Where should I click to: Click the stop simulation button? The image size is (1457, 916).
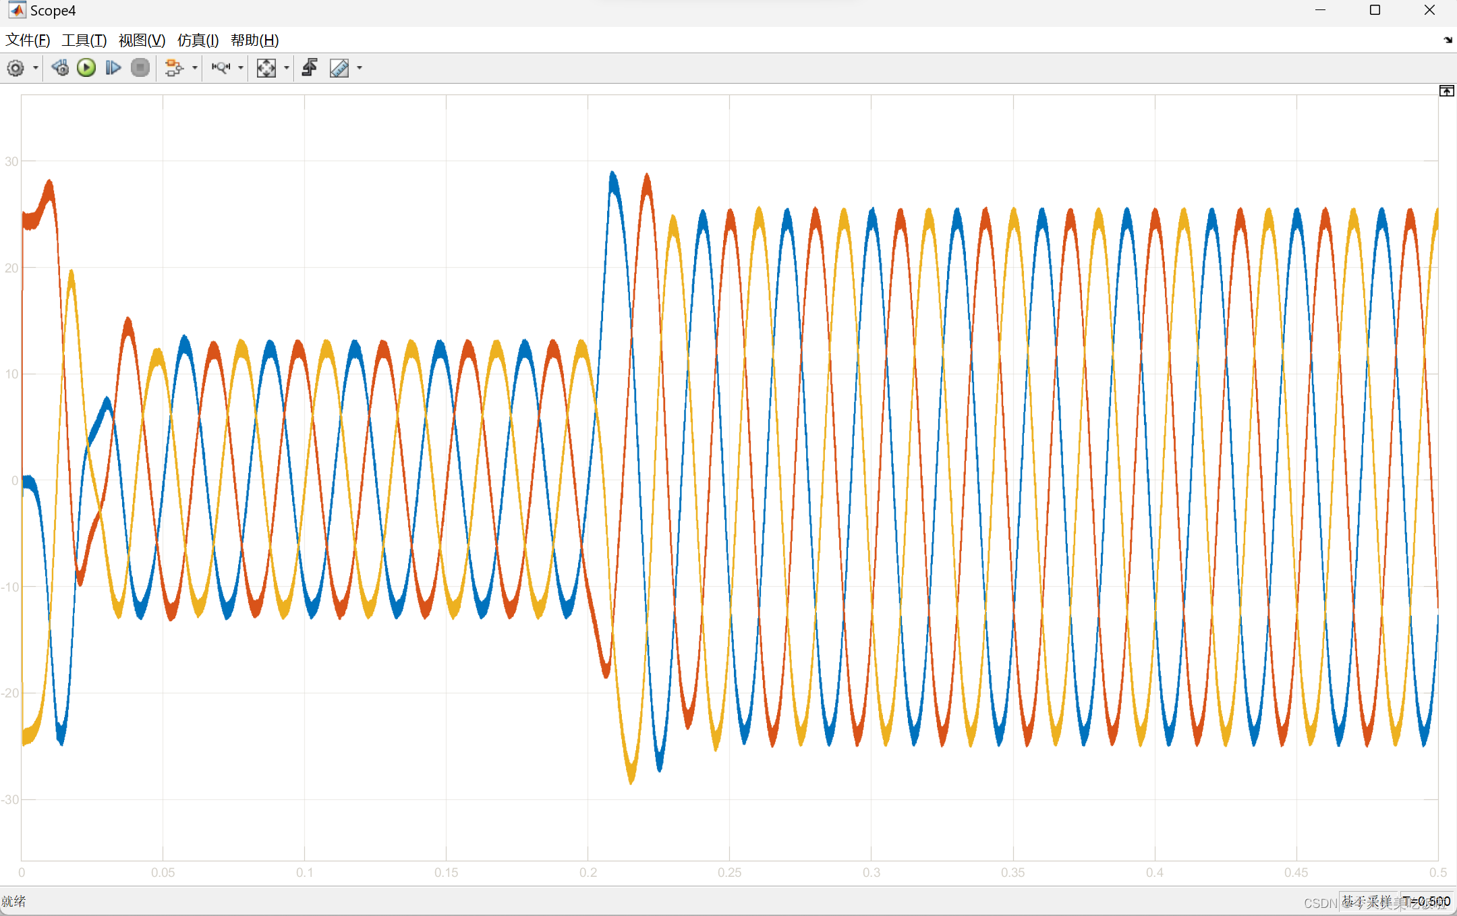click(140, 68)
